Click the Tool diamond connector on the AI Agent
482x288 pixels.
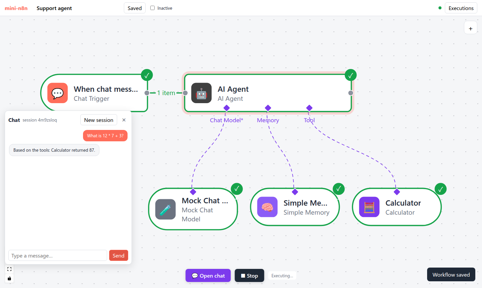309,108
